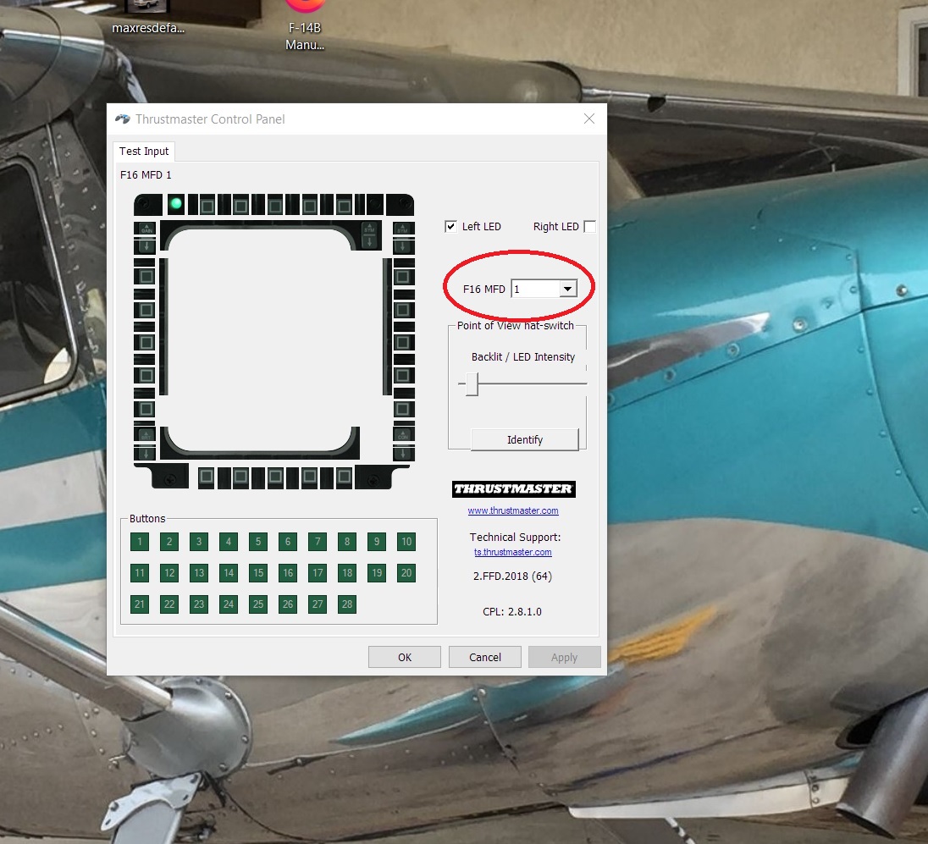This screenshot has height=844, width=928.
Task: Click button indicator 13
Action: 199,572
